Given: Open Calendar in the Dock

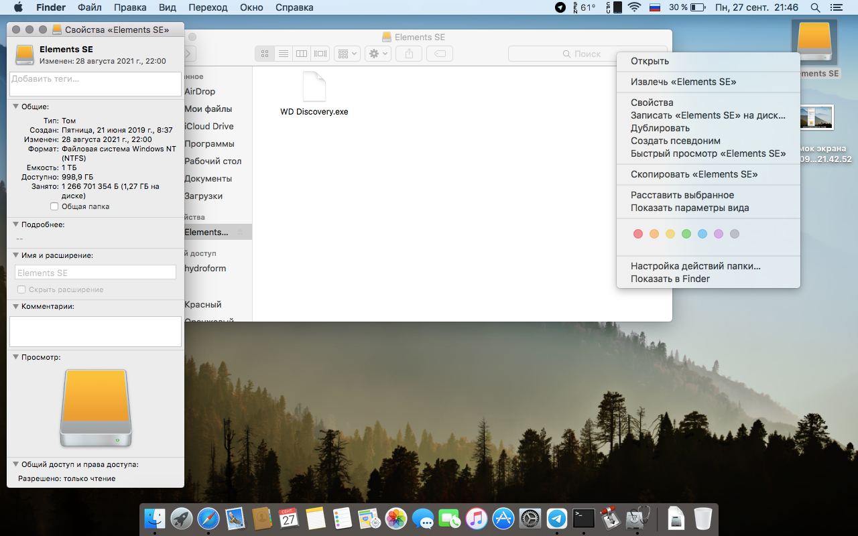Looking at the screenshot, I should click(289, 518).
